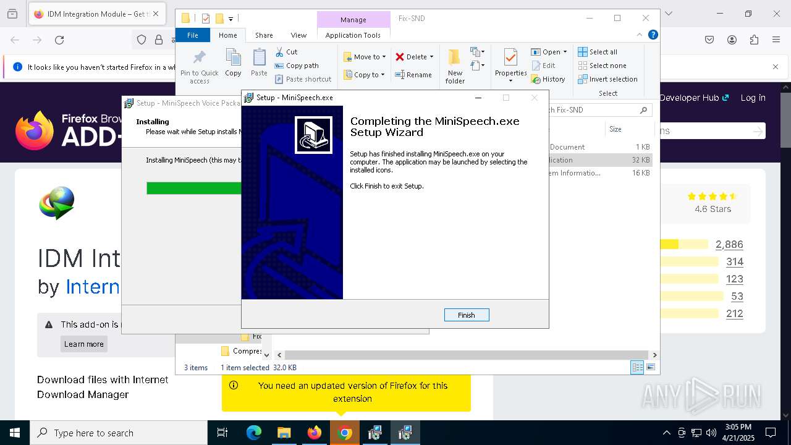Open Firefox extensions puzzle icon
This screenshot has height=445, width=791.
click(x=754, y=40)
